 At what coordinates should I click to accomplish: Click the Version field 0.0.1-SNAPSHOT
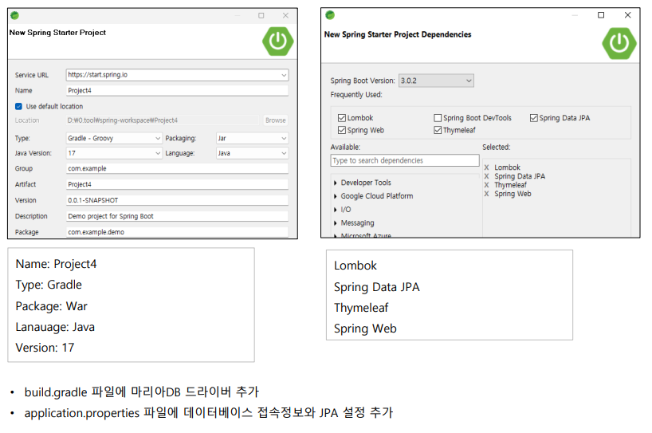(x=177, y=200)
